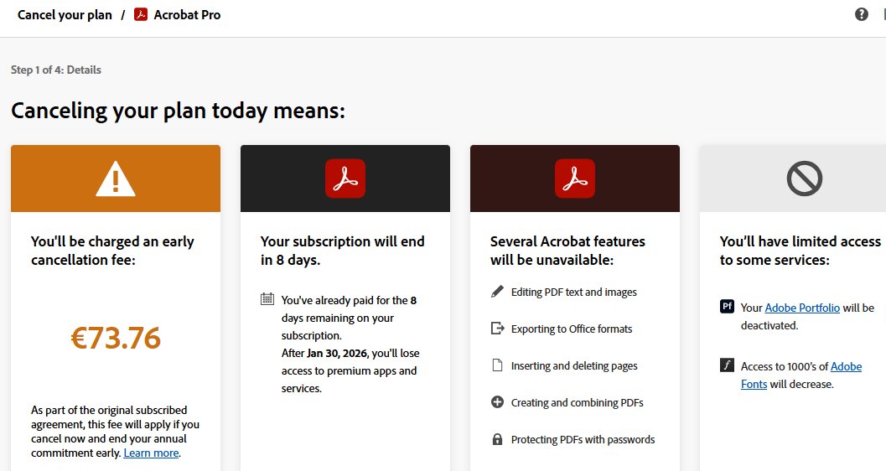This screenshot has width=886, height=471.
Task: Click the Acrobat logo on unavailable features card
Action: coord(575,179)
